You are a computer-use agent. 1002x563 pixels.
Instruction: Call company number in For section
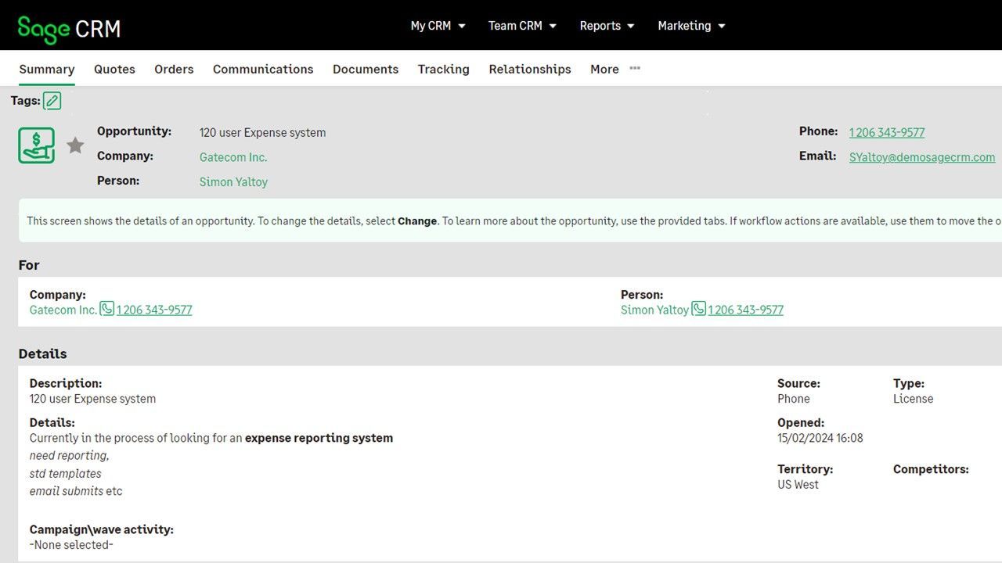click(x=154, y=310)
